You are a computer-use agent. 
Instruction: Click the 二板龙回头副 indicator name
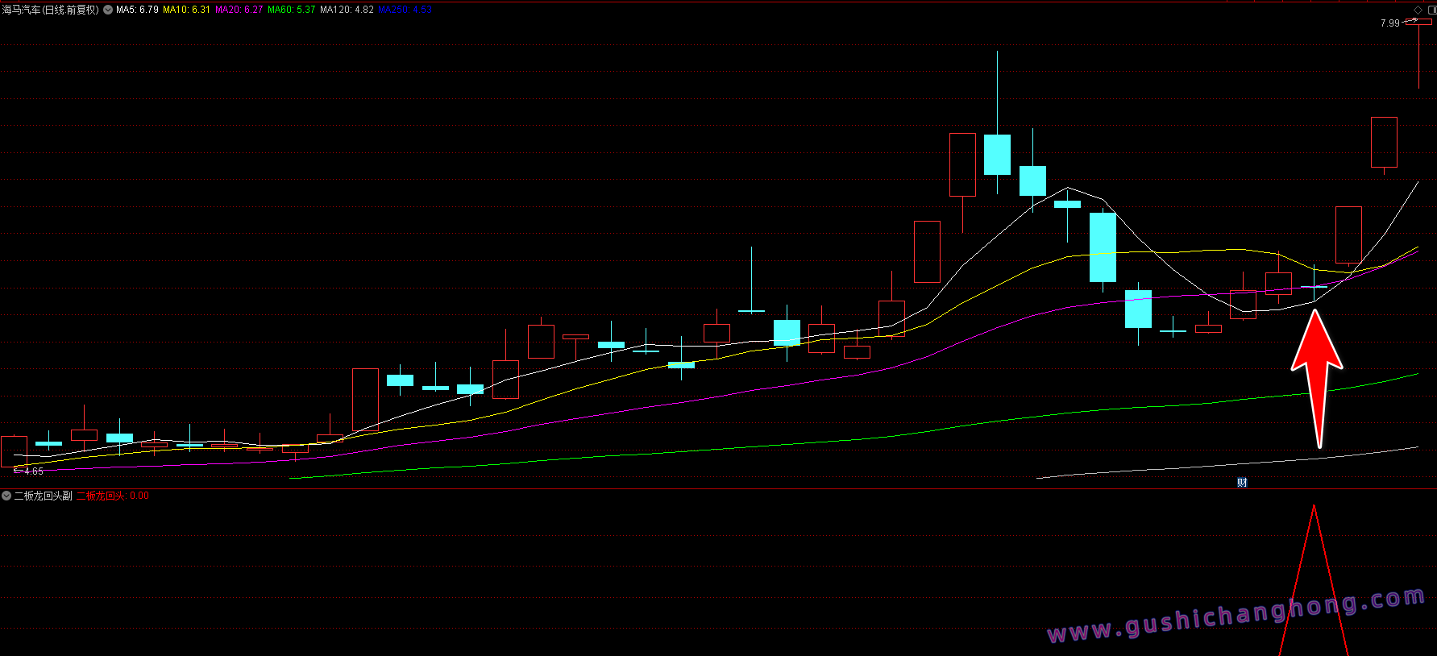(x=44, y=496)
